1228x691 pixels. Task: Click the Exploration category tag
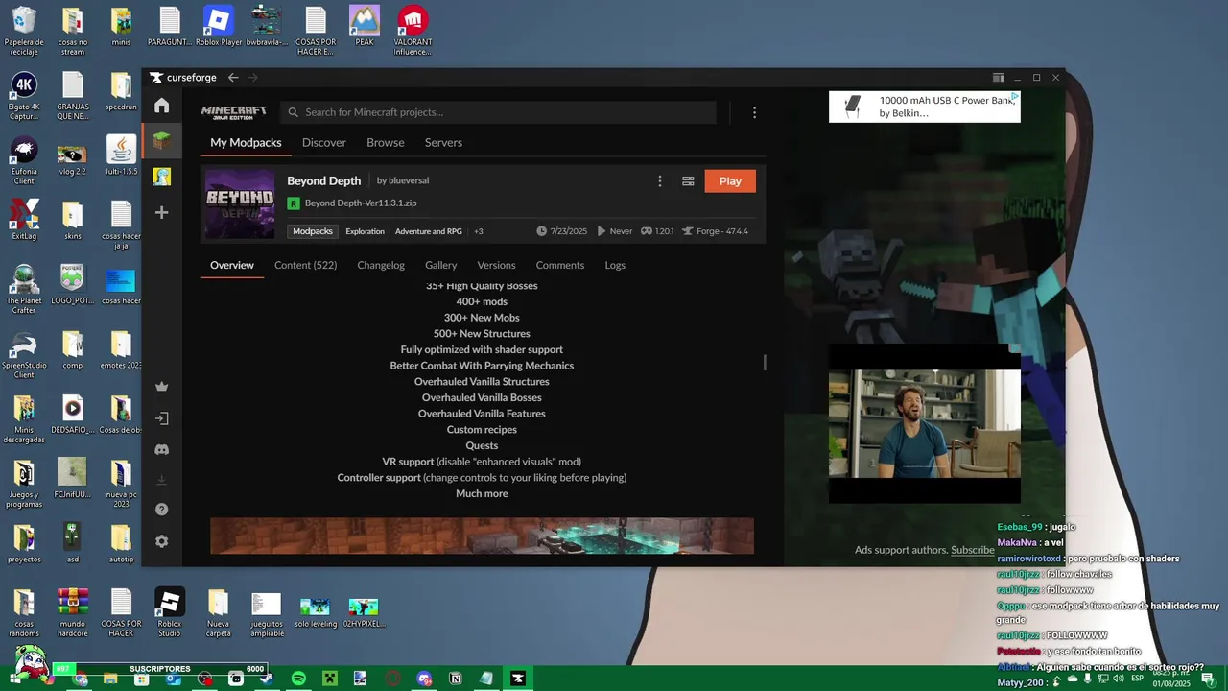point(365,231)
